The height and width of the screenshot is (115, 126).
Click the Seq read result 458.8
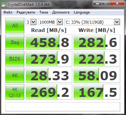point(49,42)
